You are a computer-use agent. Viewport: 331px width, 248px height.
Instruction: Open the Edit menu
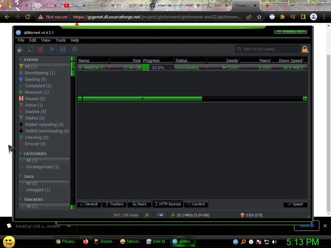click(33, 40)
